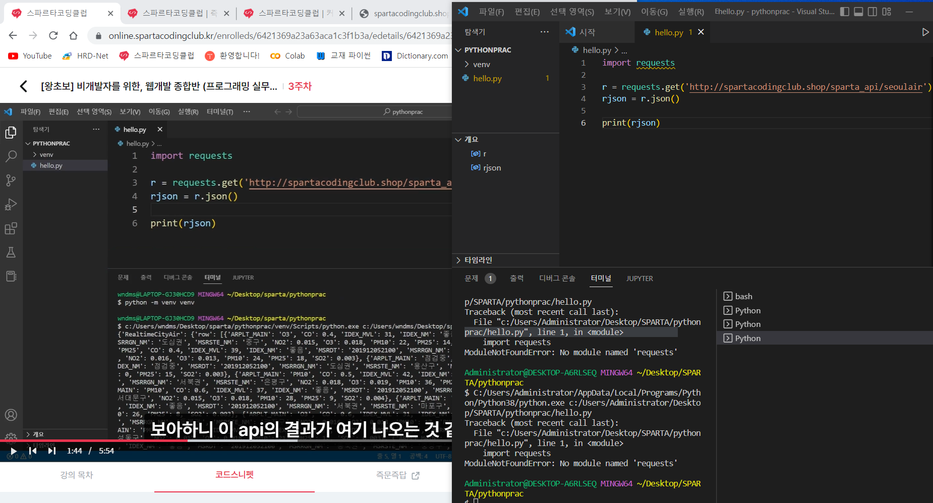The height and width of the screenshot is (503, 933).
Task: Click hello.py breadcrumb in right editor
Action: 597,50
